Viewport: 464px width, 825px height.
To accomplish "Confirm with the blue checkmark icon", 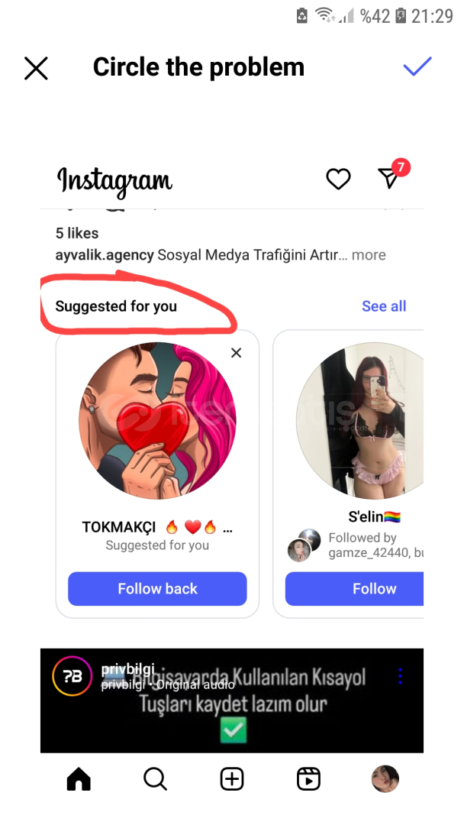I will [x=417, y=67].
